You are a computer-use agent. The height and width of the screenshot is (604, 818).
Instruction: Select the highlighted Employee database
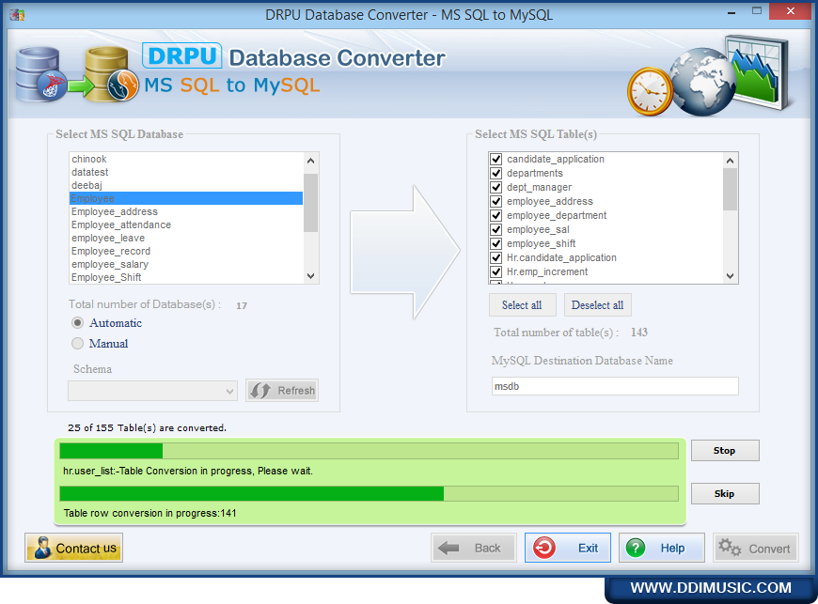186,198
